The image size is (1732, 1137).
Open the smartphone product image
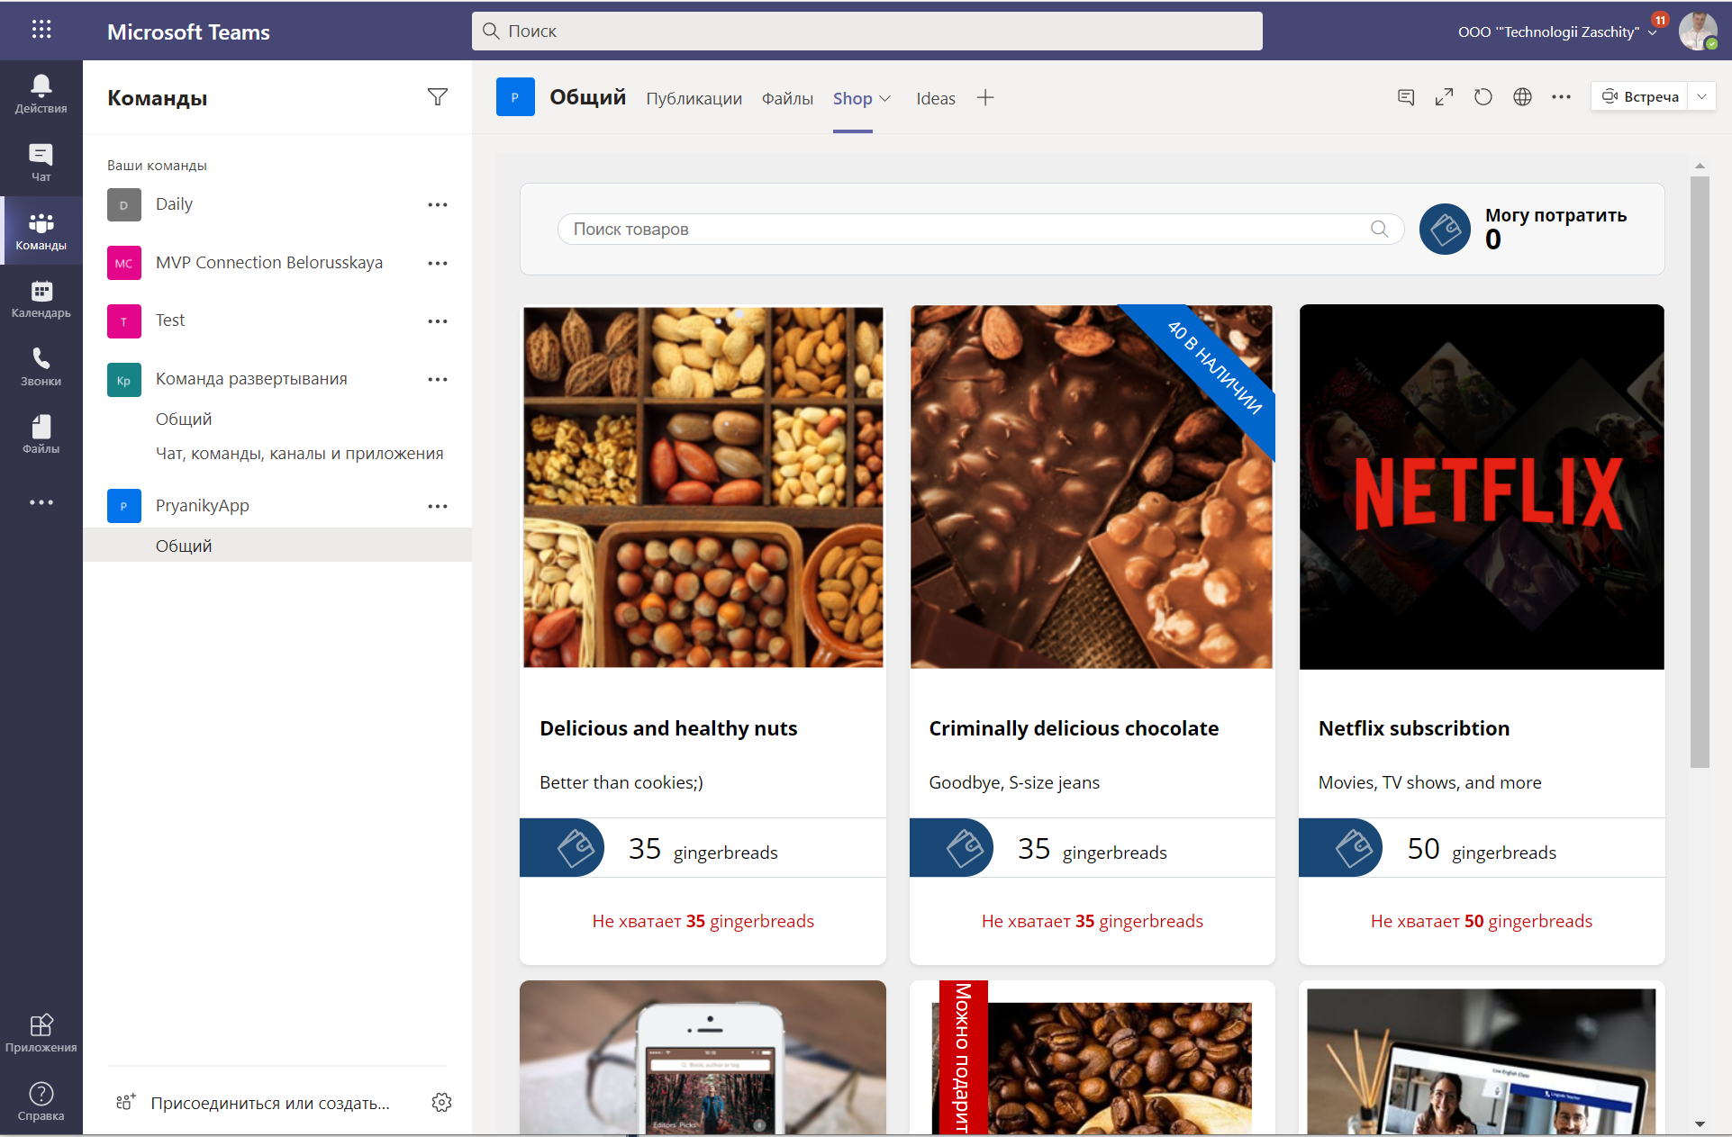[x=703, y=1058]
